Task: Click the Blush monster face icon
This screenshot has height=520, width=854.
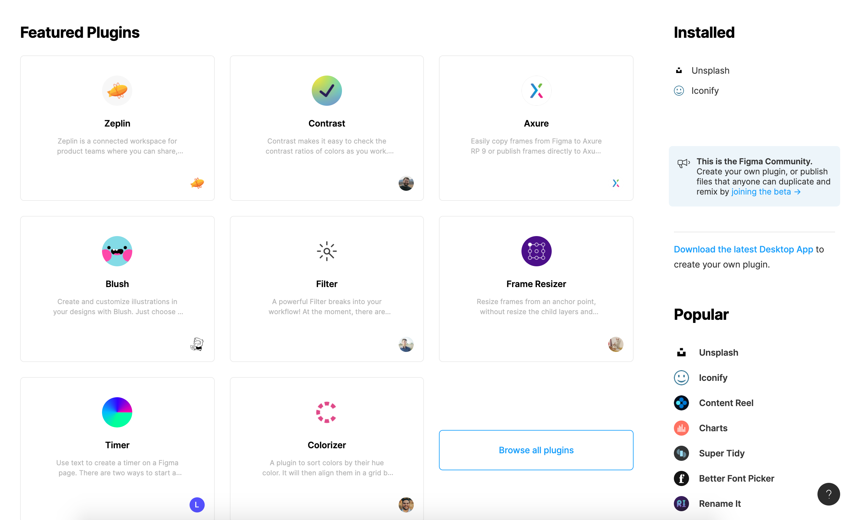Action: (x=117, y=251)
